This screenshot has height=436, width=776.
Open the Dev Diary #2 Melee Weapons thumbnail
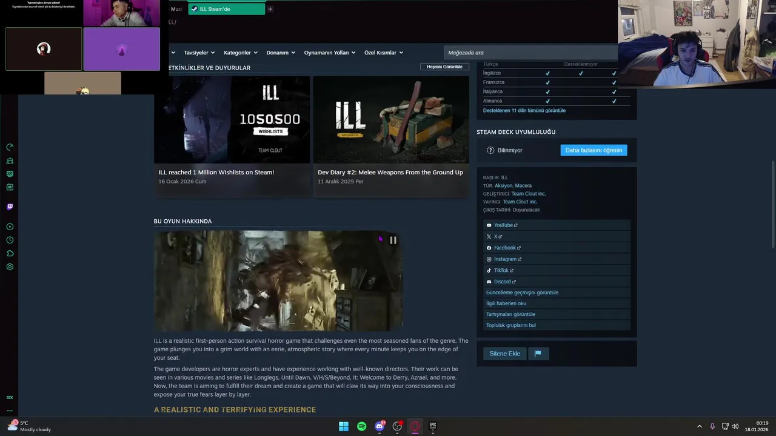coord(391,119)
